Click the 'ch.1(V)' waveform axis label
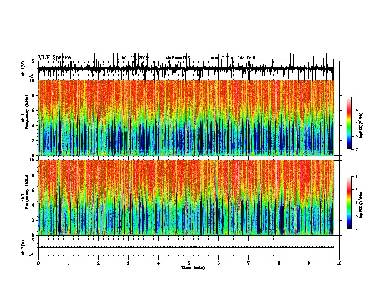This screenshot has width=382, height=295. pos(23,68)
